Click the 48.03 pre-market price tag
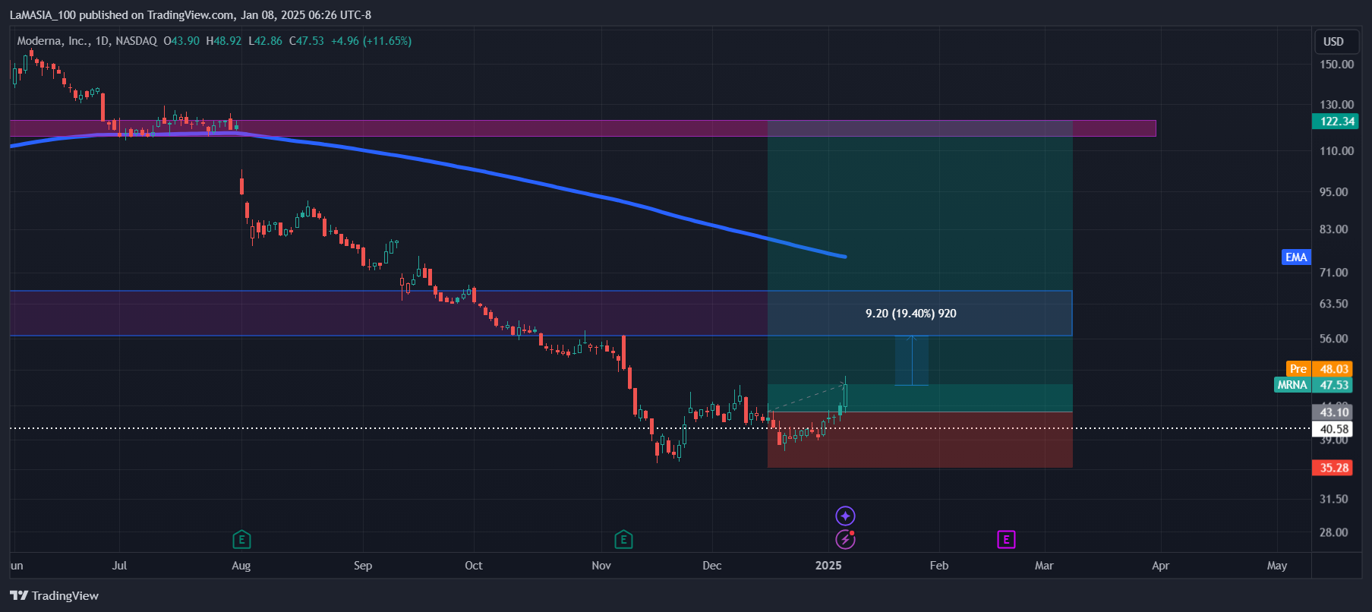The height and width of the screenshot is (612, 1372). 1333,369
